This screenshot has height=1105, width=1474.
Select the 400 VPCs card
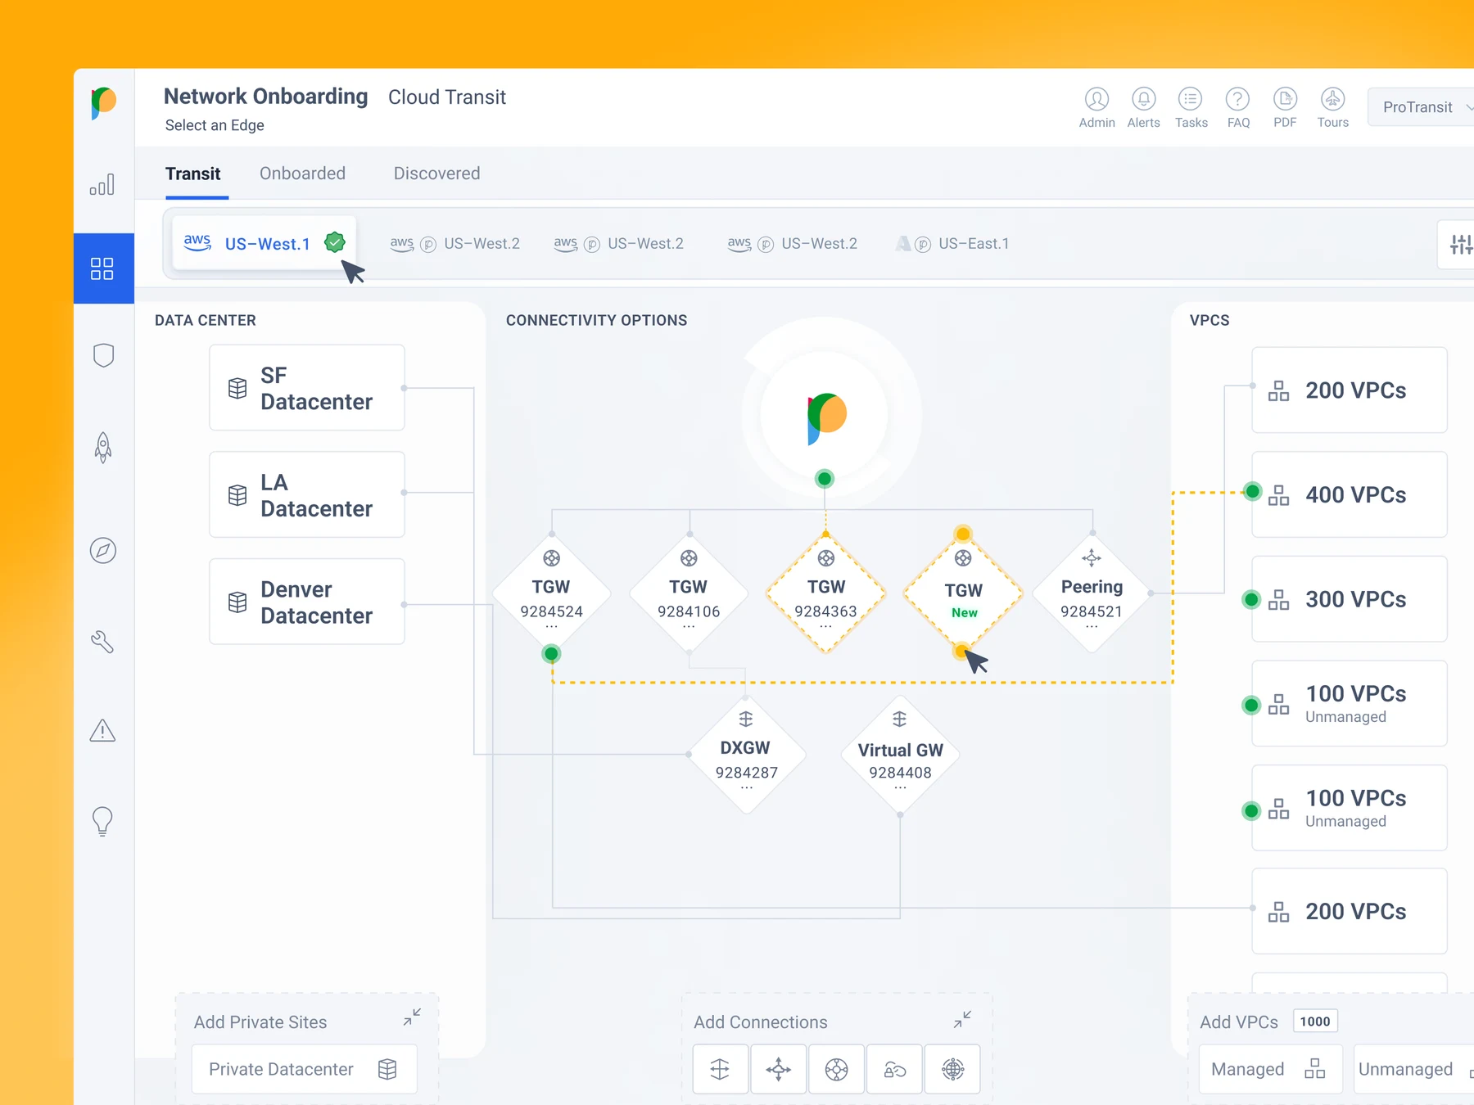[1350, 494]
